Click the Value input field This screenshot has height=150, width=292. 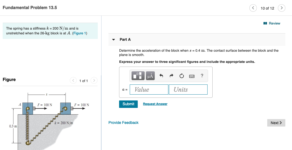[x=149, y=90]
